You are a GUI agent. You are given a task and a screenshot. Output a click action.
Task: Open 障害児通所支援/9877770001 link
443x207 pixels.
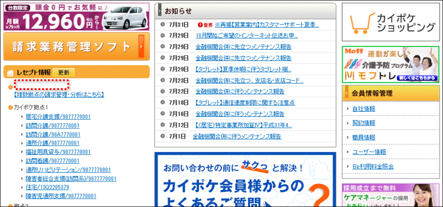[x=61, y=196]
